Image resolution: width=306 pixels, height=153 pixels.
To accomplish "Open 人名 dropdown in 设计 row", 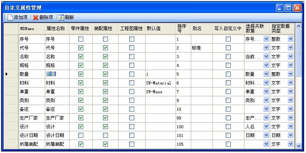I will click(x=266, y=126).
